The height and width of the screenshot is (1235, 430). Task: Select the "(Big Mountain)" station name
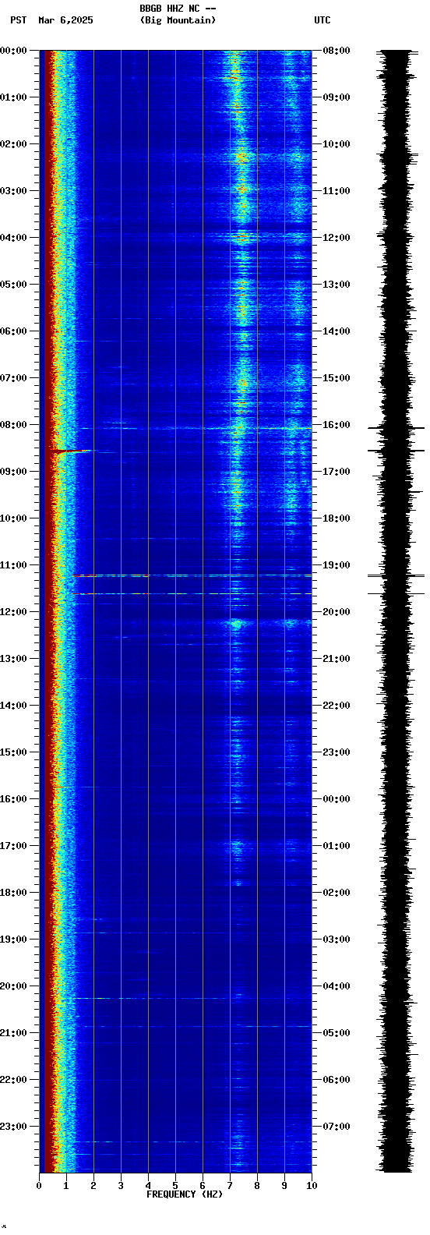point(178,20)
